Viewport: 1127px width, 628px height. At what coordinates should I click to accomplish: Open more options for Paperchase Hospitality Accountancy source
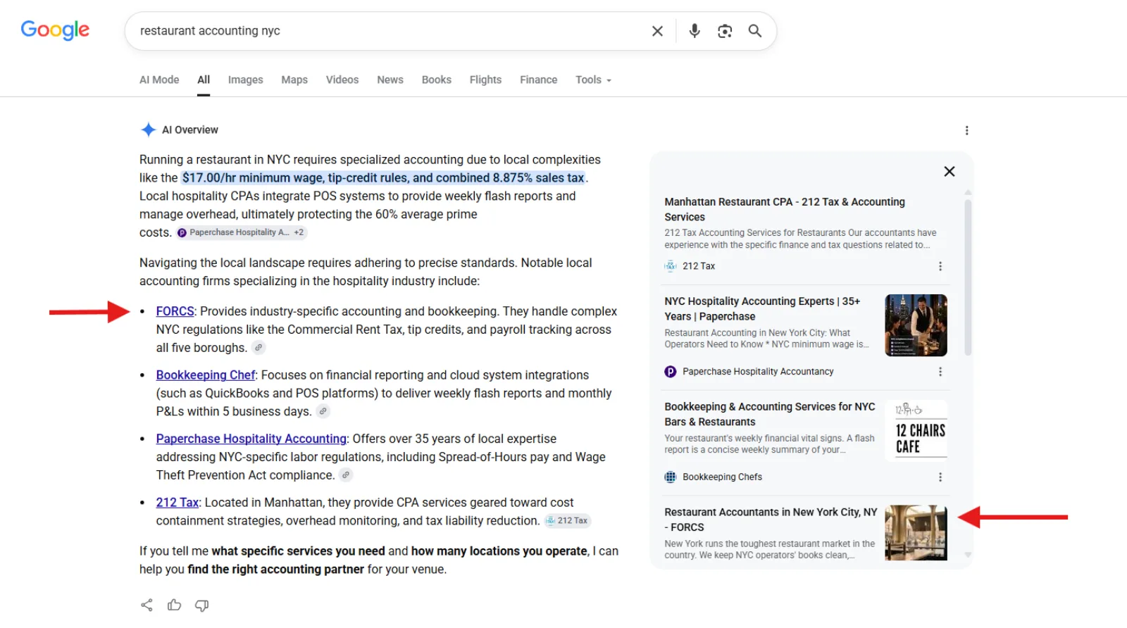pyautogui.click(x=940, y=372)
